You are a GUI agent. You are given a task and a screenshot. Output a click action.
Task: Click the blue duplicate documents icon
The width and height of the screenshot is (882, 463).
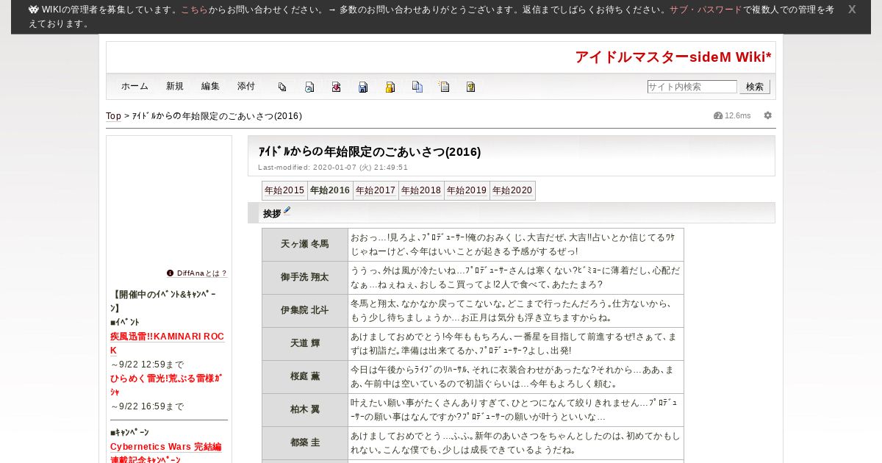click(417, 87)
